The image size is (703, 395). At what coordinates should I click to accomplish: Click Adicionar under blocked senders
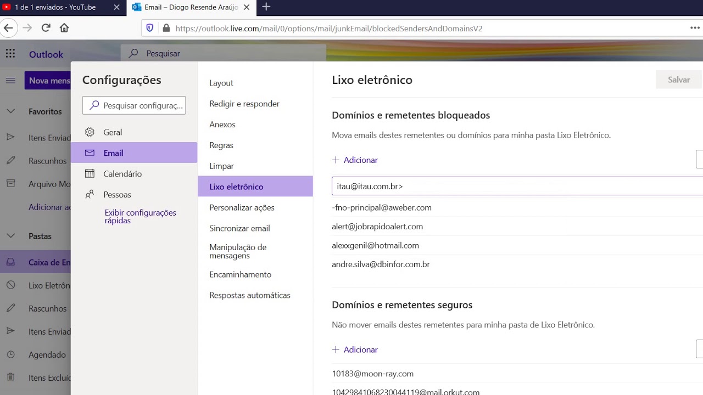355,160
